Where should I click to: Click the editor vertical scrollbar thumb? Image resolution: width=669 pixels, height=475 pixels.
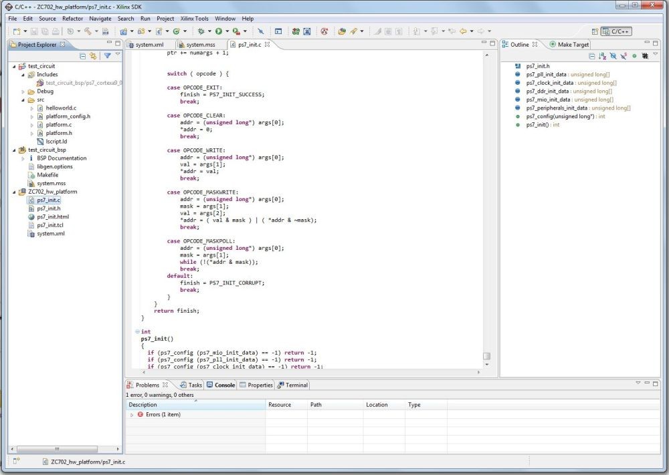click(487, 356)
